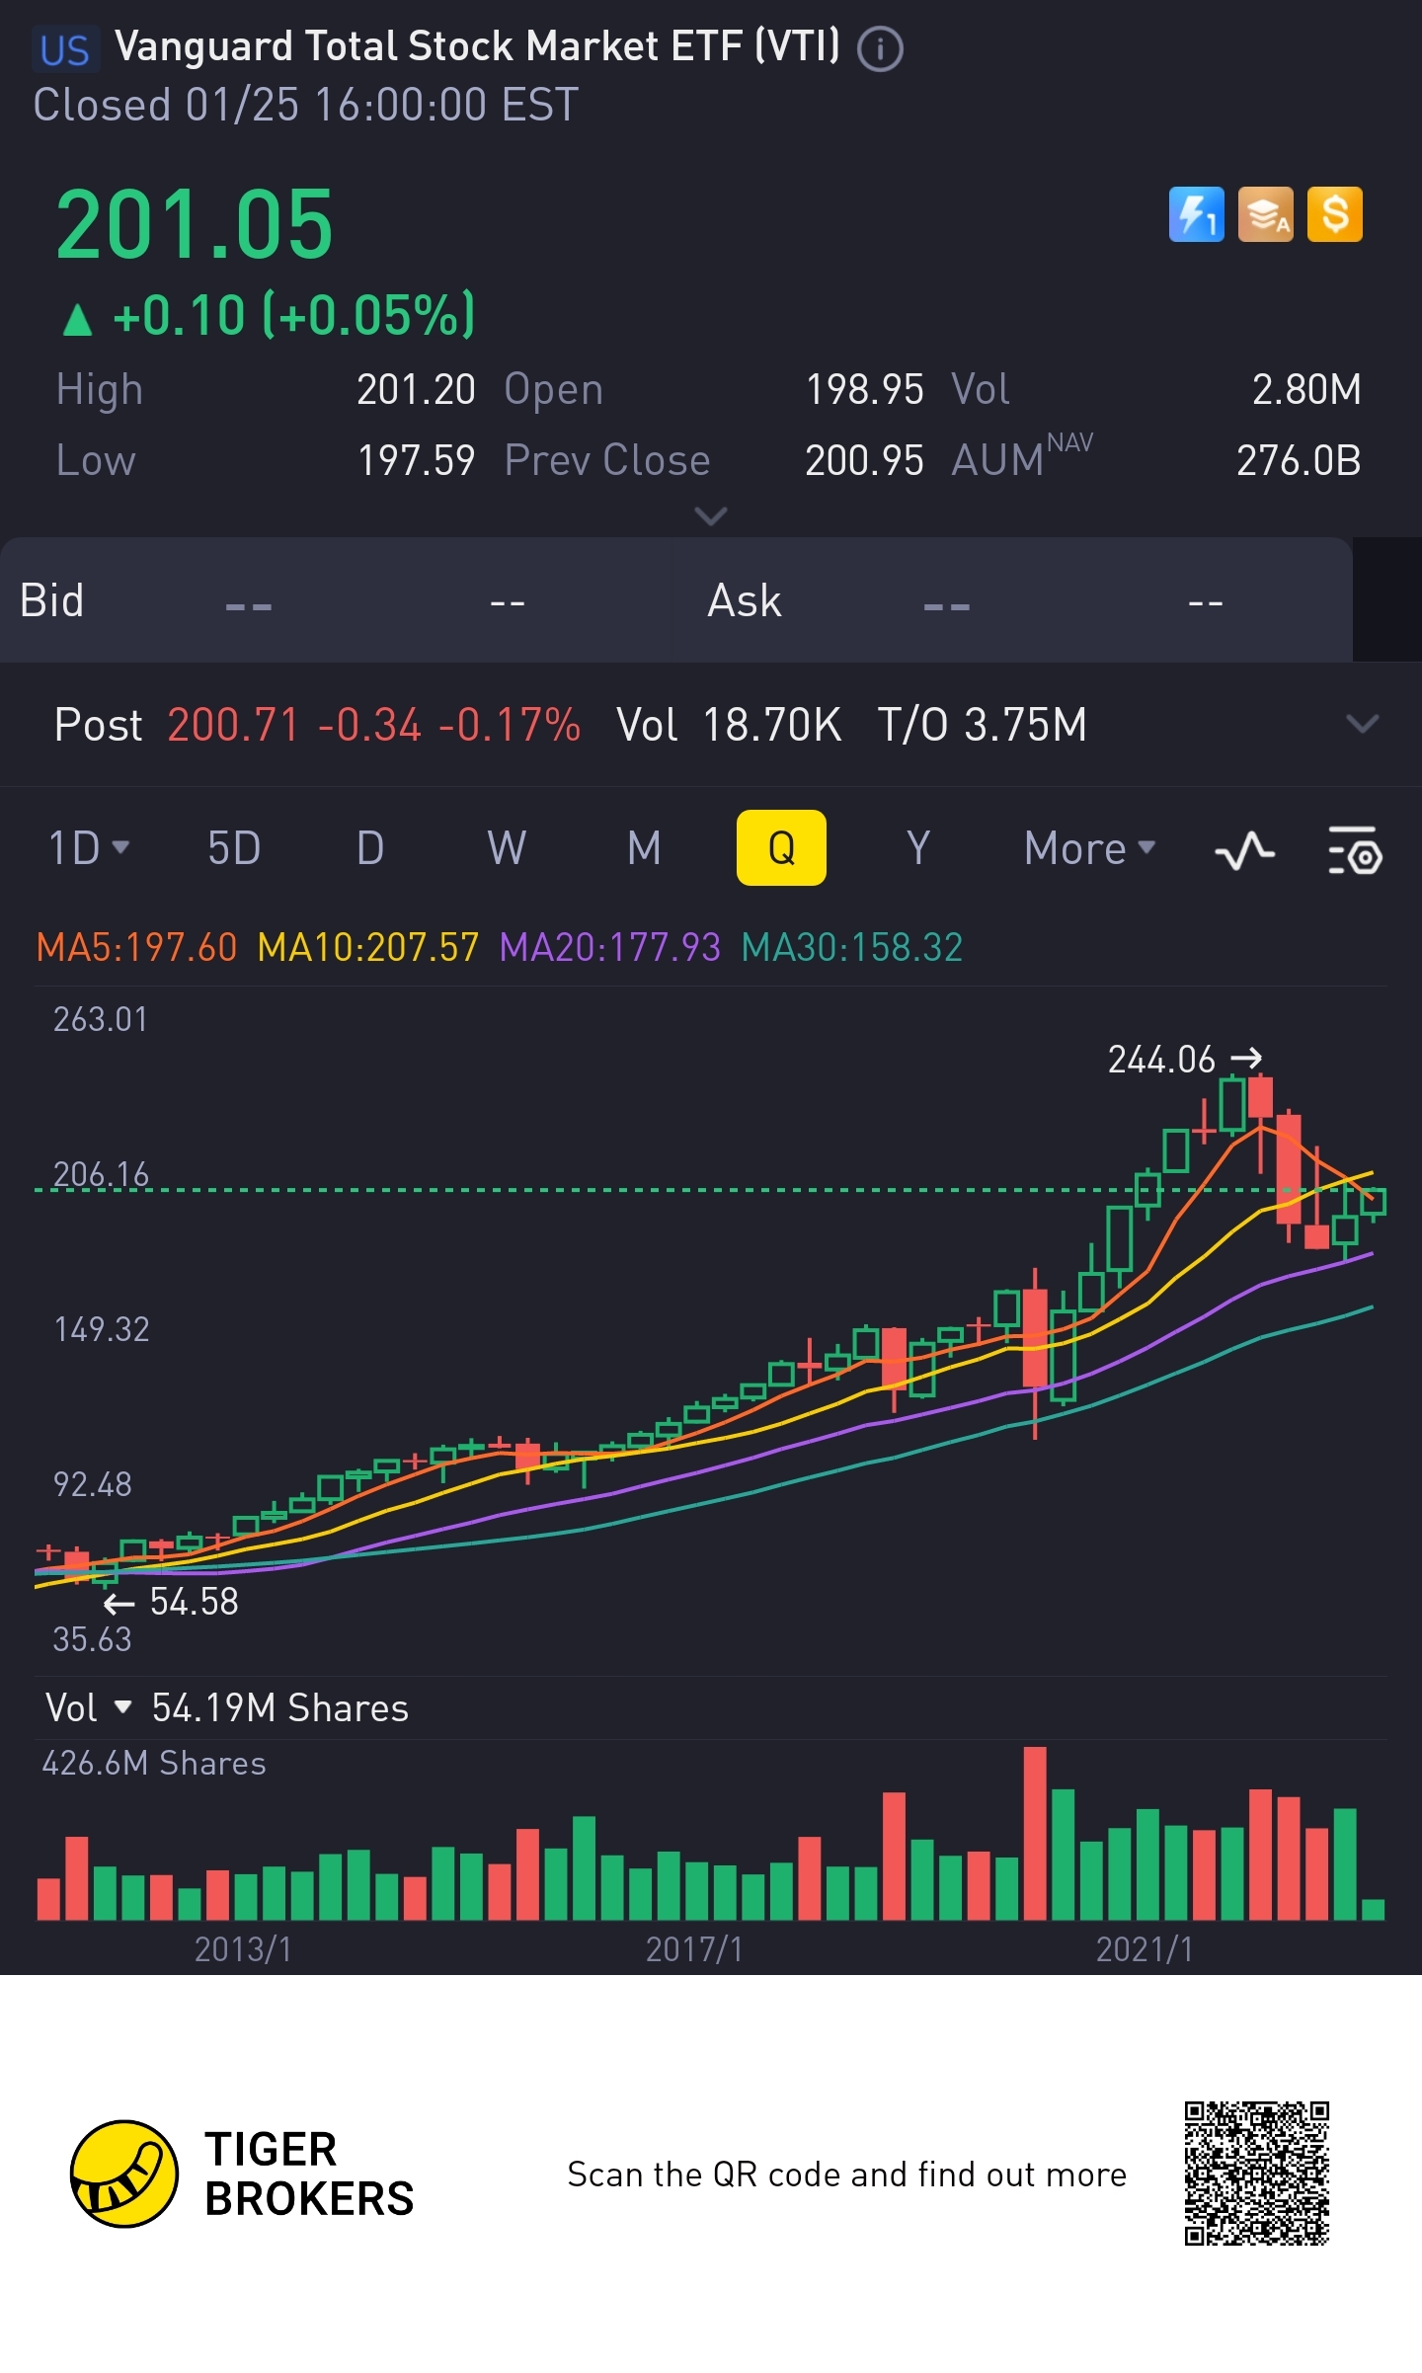Tap the Vol value 2.80M
The height and width of the screenshot is (2373, 1422).
click(x=1306, y=389)
